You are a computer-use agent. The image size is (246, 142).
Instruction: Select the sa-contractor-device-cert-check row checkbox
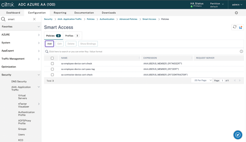tap(52, 75)
